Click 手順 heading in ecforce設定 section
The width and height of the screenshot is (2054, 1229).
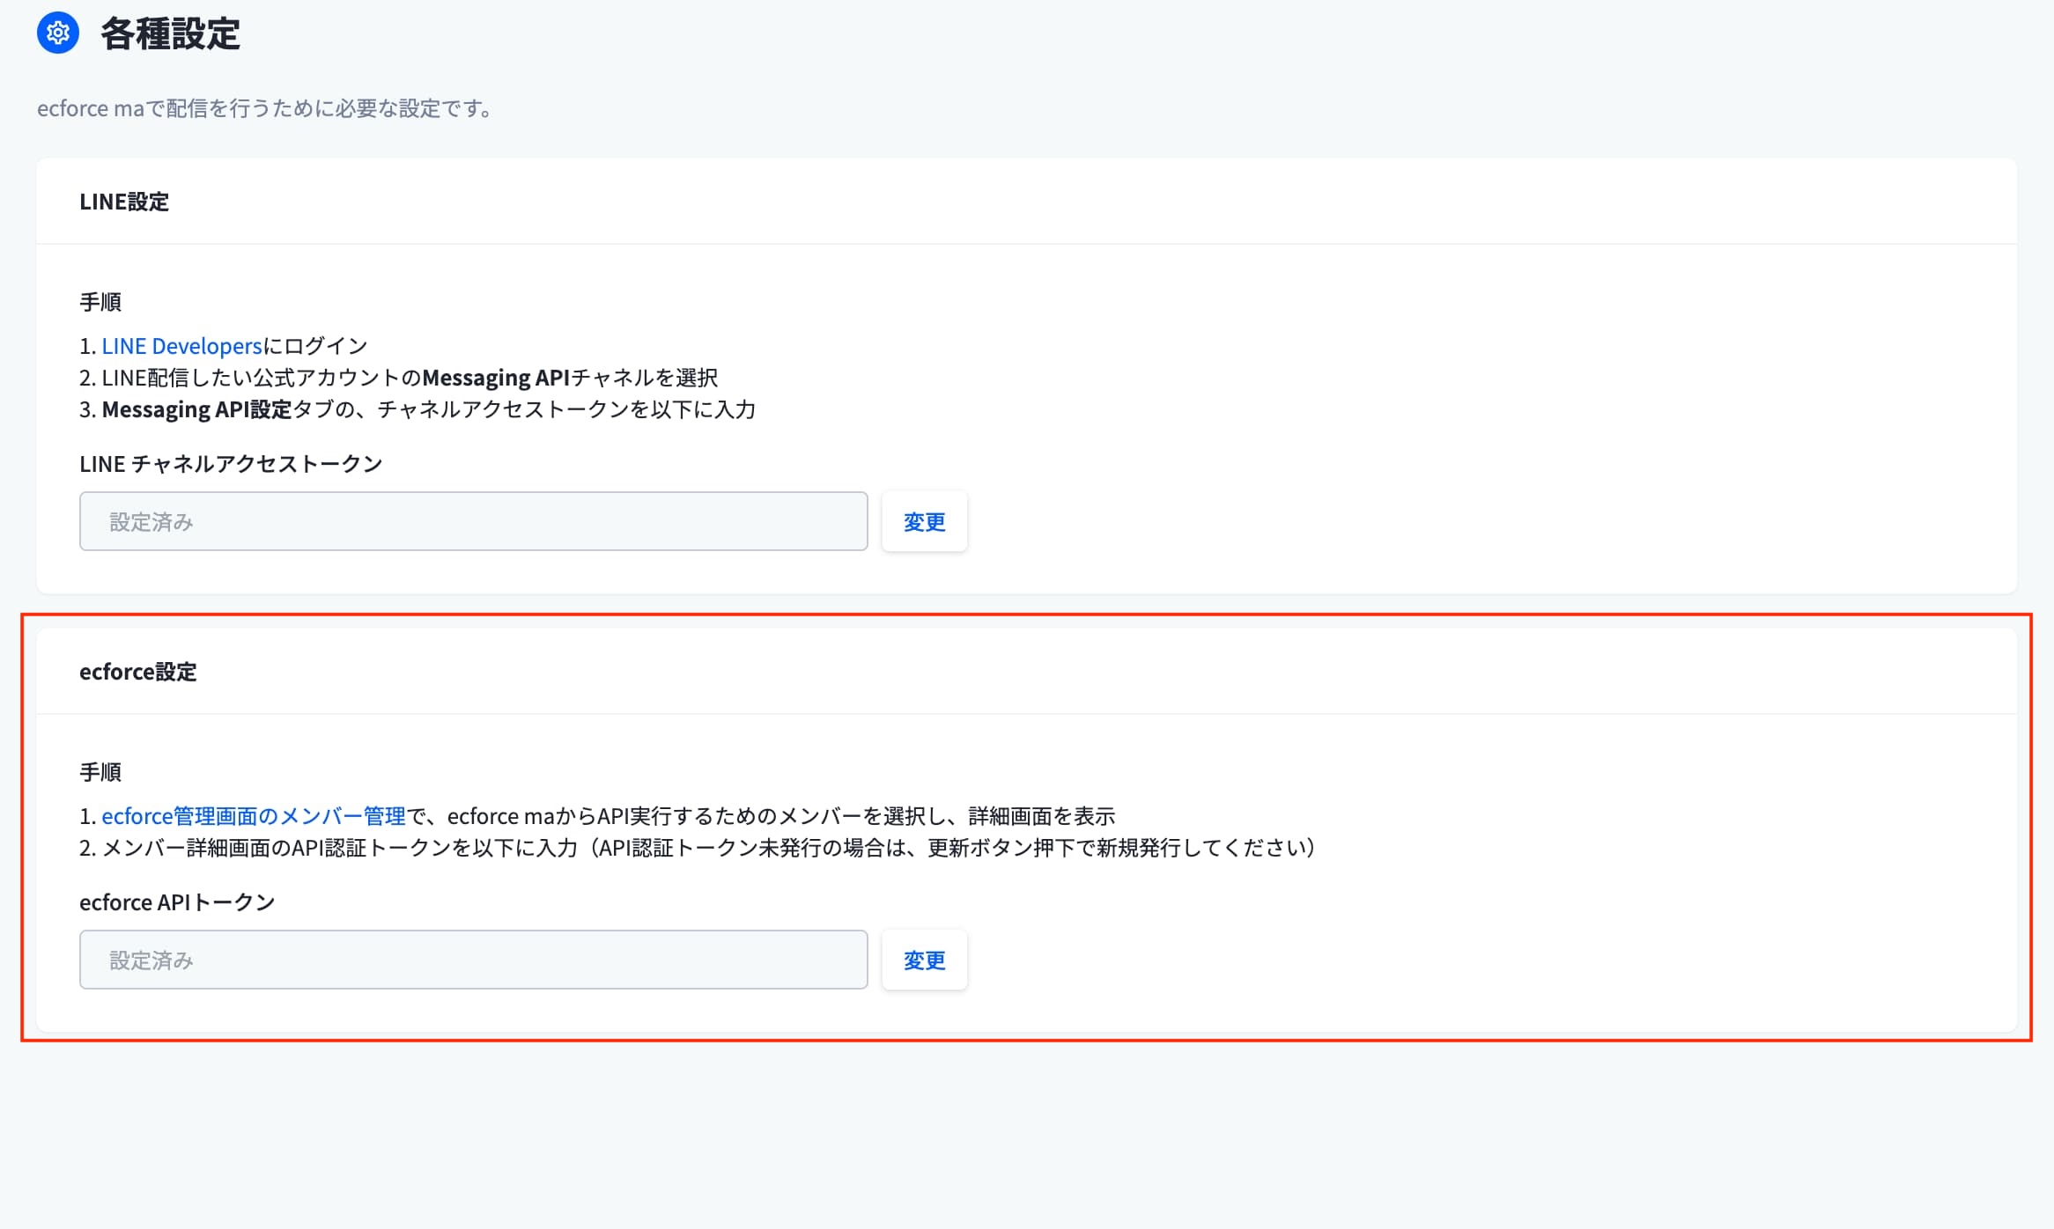pos(100,772)
